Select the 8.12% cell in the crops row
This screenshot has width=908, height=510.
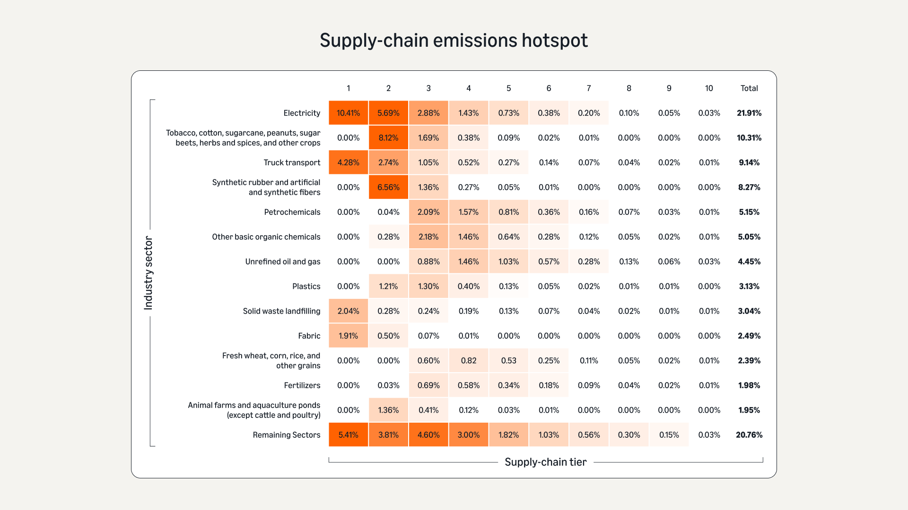pos(388,138)
